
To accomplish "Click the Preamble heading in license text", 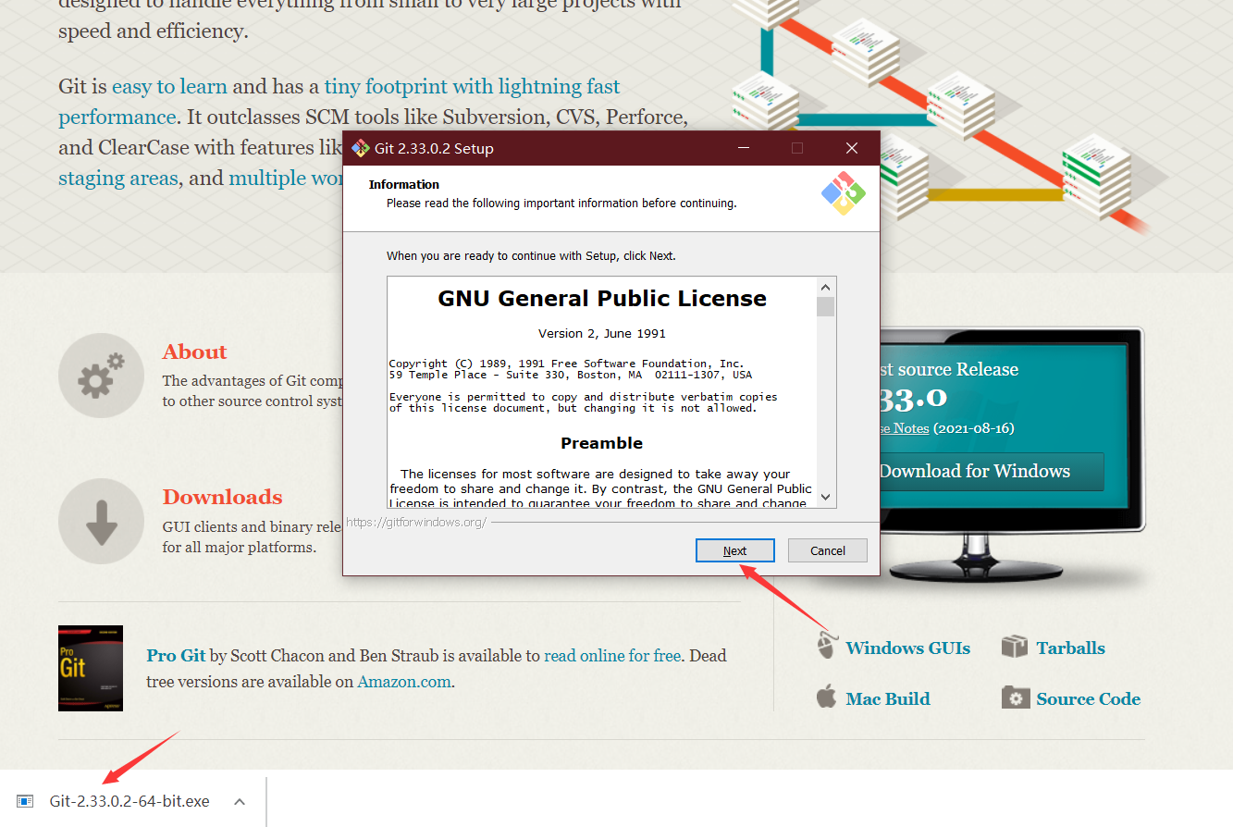I will click(x=601, y=443).
